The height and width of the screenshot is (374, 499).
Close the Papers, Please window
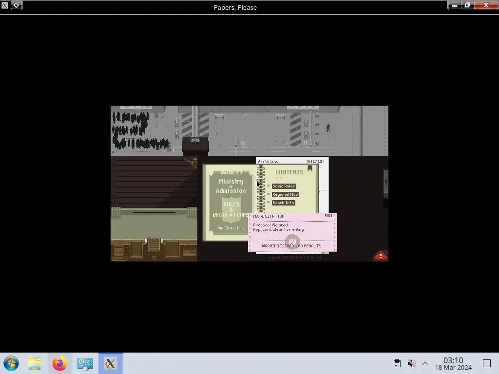tap(486, 5)
